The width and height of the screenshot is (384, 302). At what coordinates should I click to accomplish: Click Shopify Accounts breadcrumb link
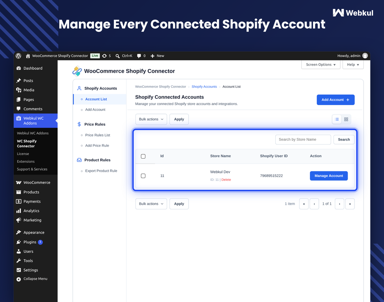coord(204,86)
